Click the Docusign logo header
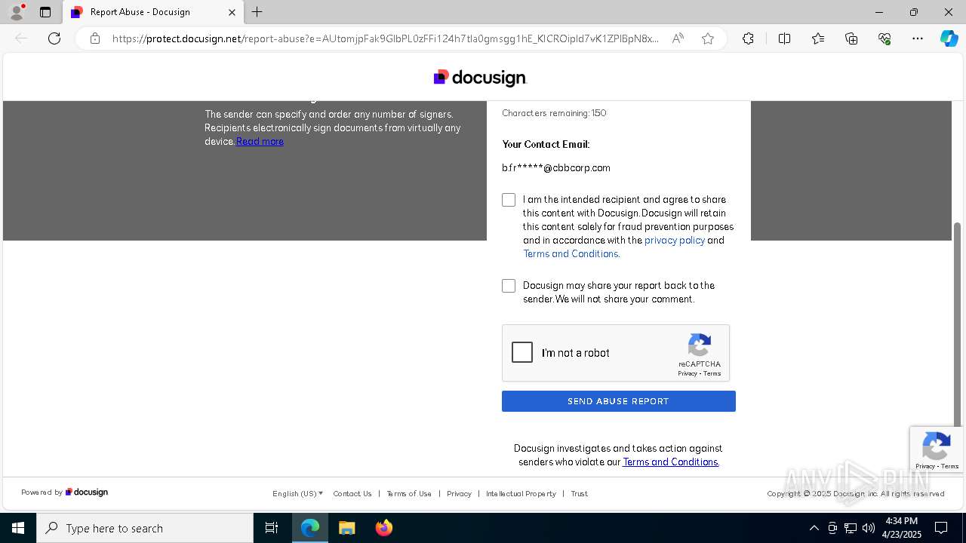This screenshot has height=543, width=966. (480, 78)
